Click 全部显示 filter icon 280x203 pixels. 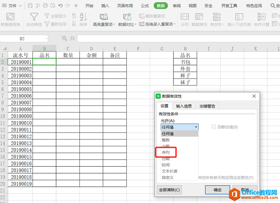point(47,16)
